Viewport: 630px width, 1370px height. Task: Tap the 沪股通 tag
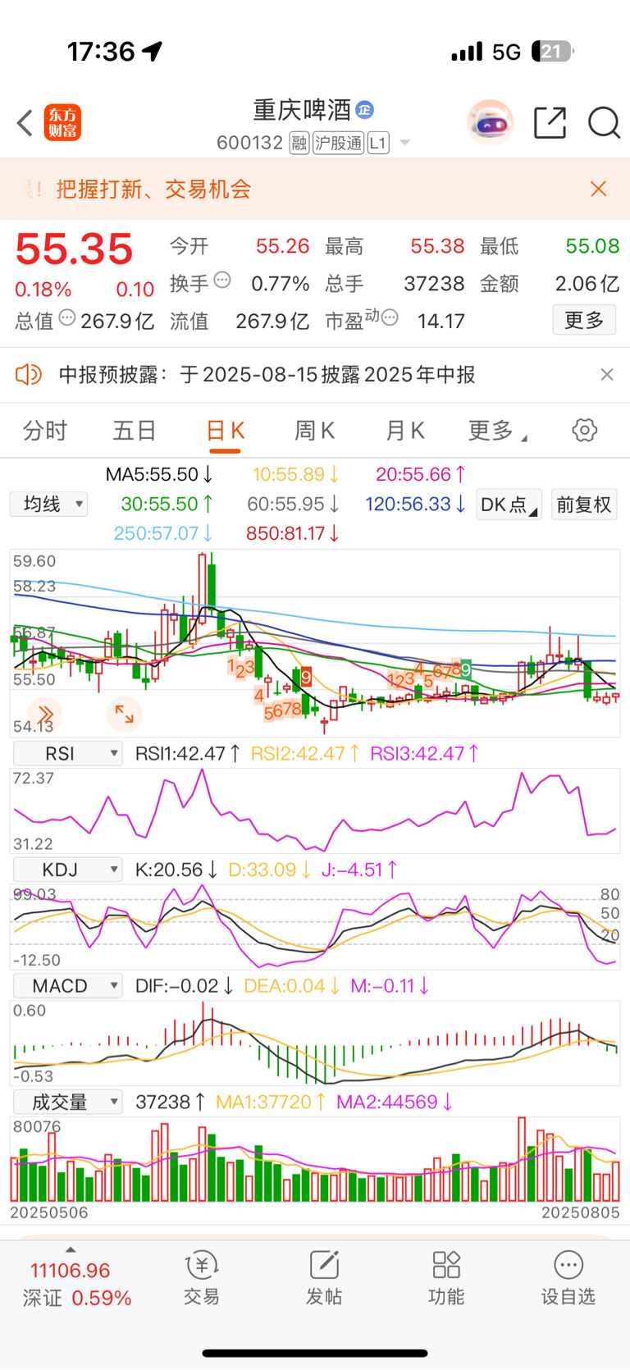[x=339, y=143]
